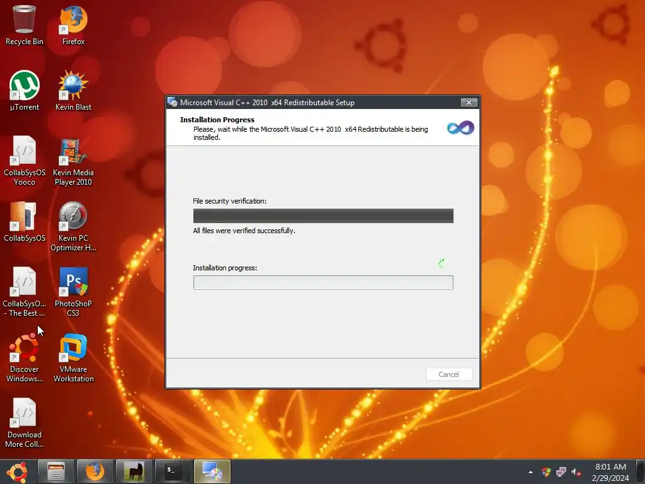
Task: Select the PhotoShoP CS3 desktop icon
Action: point(73,292)
